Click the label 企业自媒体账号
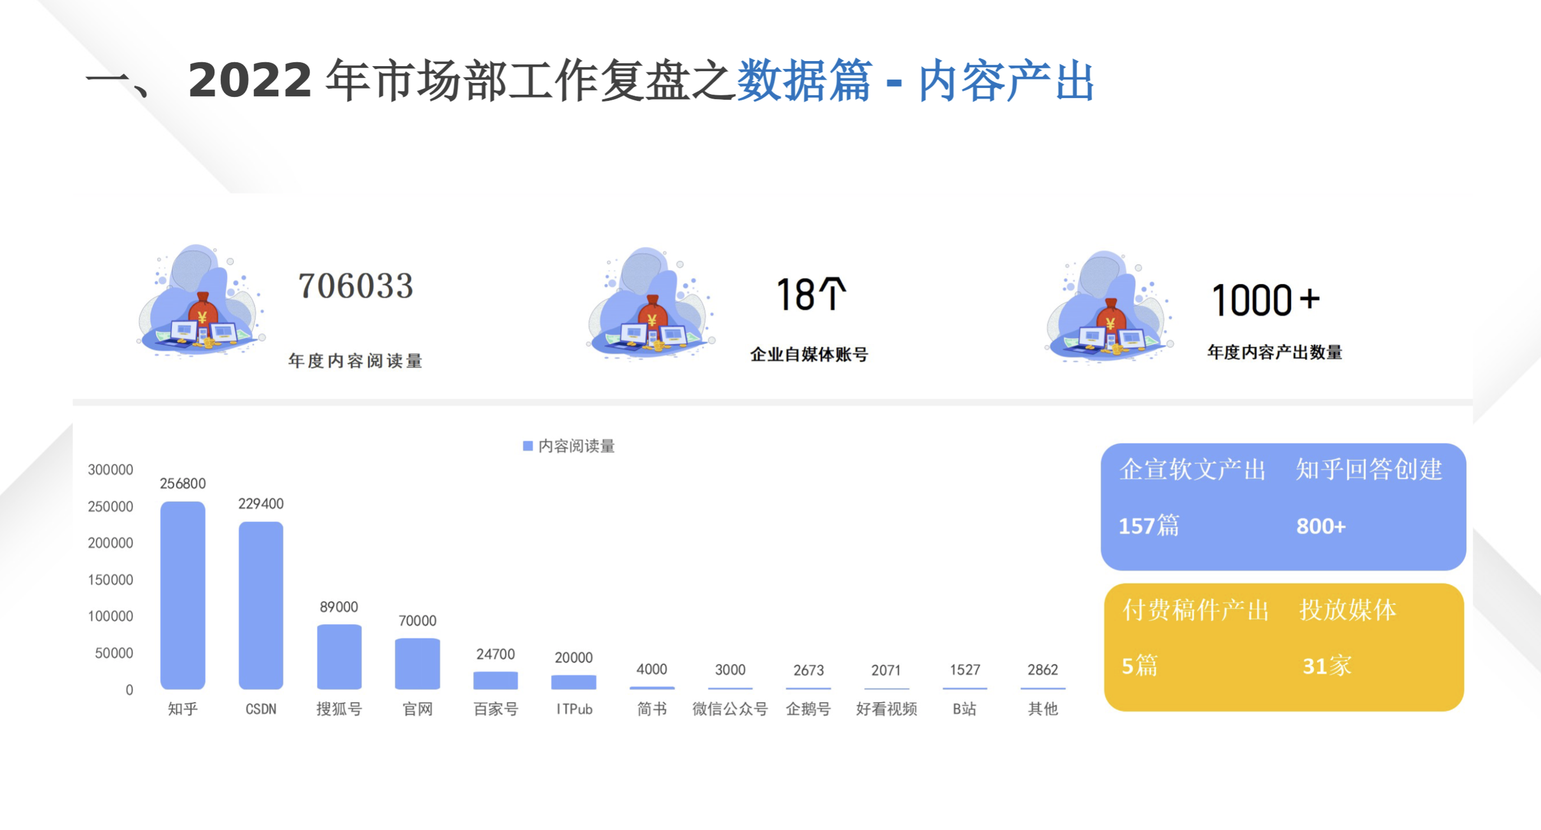This screenshot has height=830, width=1541. (x=809, y=355)
